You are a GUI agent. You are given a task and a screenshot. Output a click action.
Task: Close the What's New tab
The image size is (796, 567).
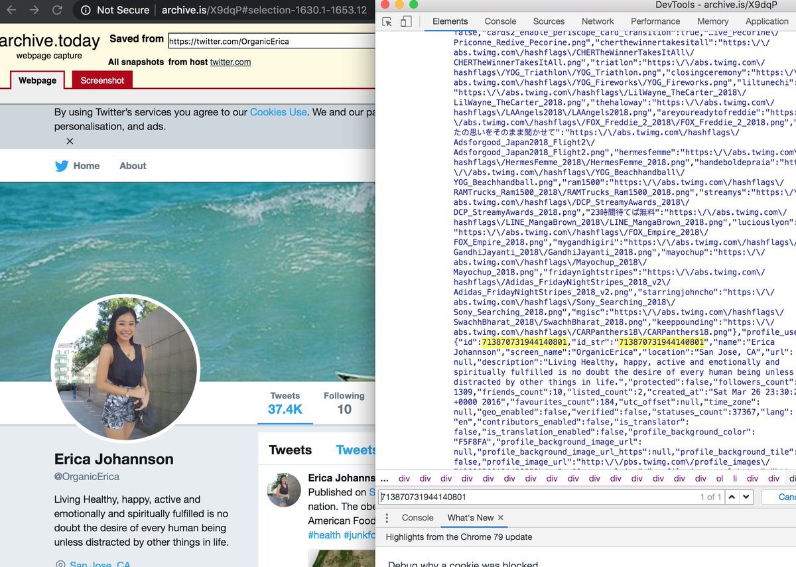[x=501, y=517]
